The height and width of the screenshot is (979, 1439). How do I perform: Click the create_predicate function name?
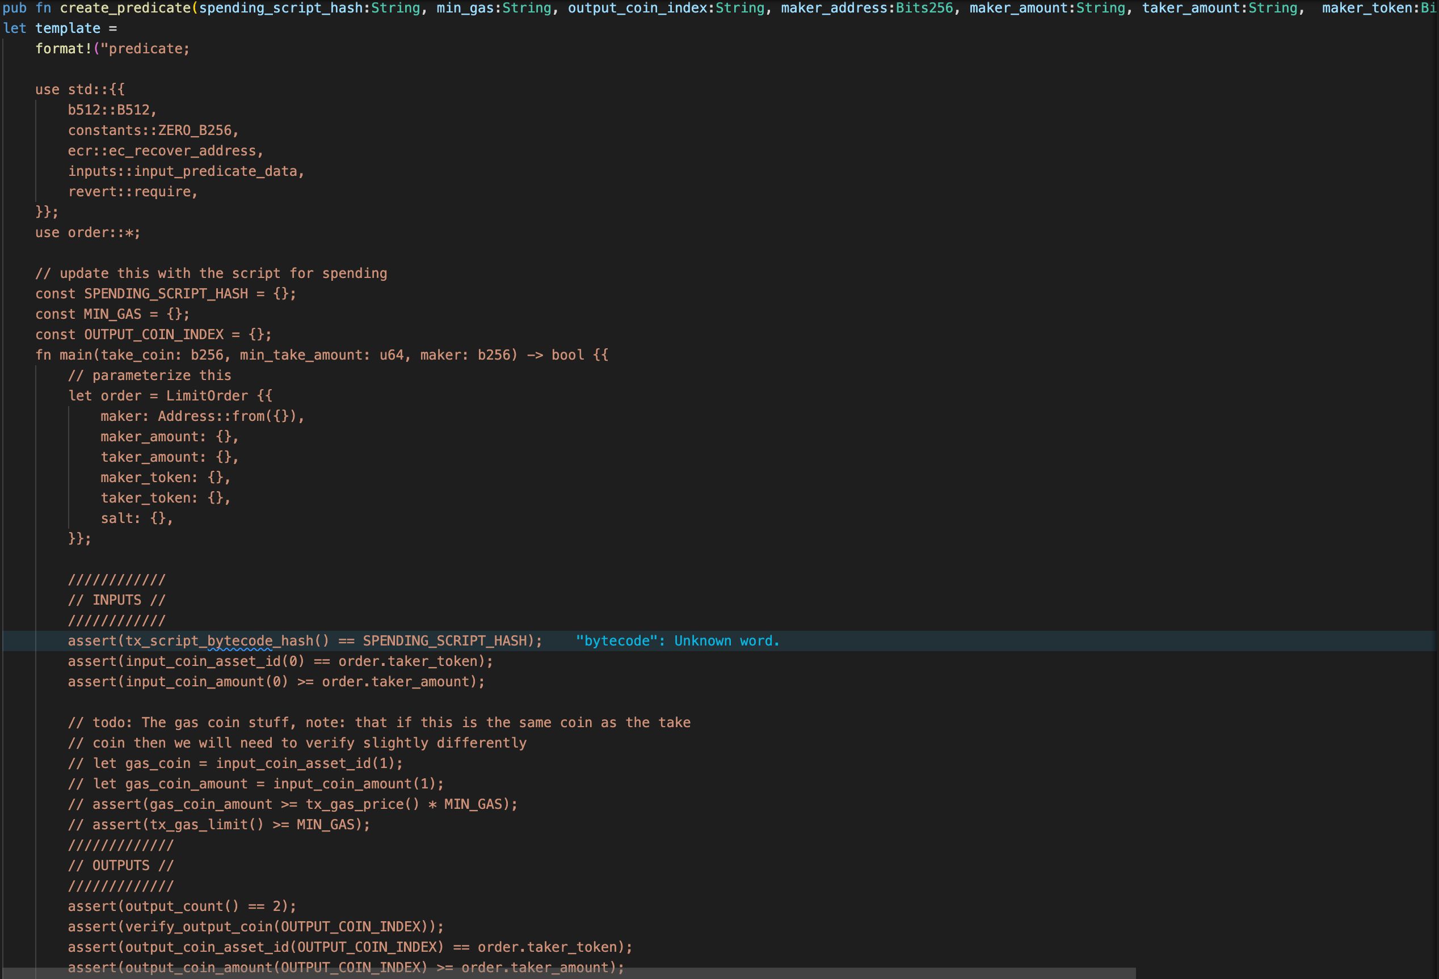[x=125, y=8]
